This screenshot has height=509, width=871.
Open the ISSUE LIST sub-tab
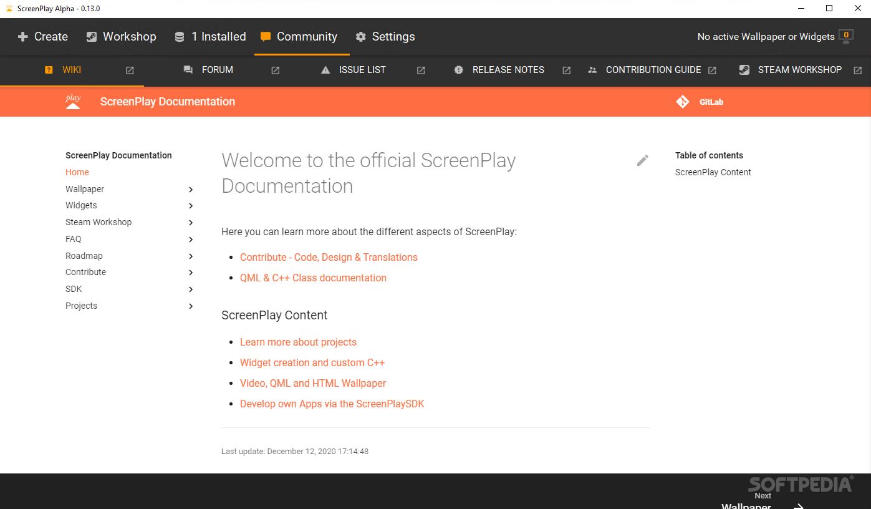point(362,70)
